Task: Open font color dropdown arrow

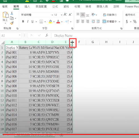Action: [x=62, y=22]
